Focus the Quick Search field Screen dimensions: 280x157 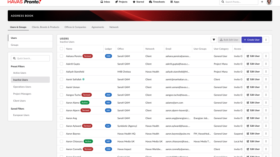point(30,58)
